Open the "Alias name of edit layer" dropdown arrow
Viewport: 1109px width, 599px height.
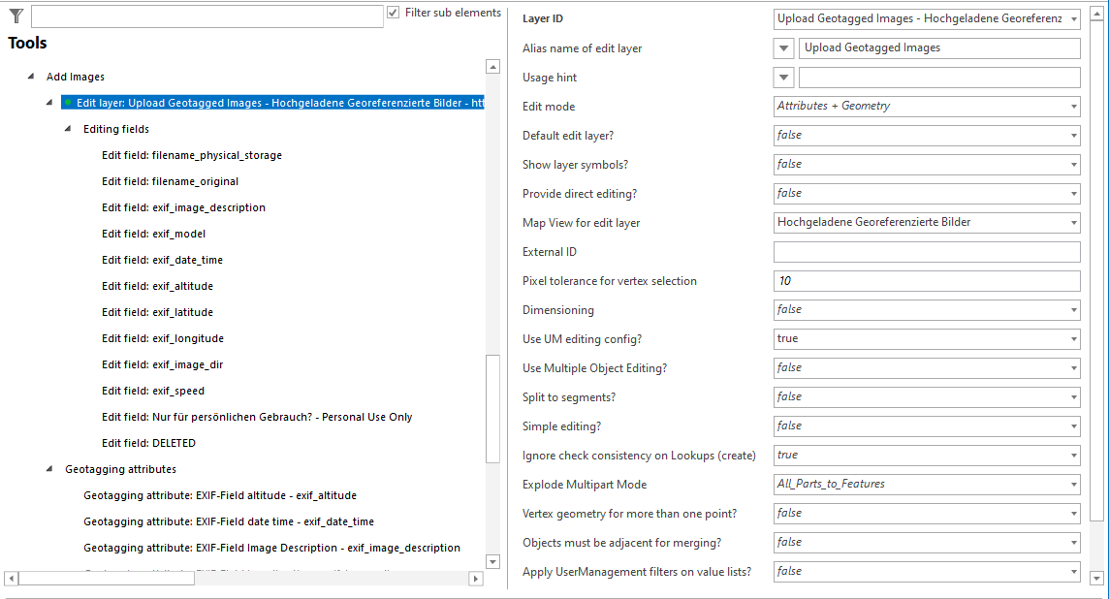click(x=783, y=47)
